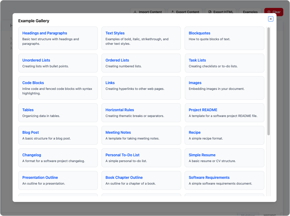This screenshot has height=216, width=290.
Task: Select the Simple Resume template
Action: coord(224,158)
